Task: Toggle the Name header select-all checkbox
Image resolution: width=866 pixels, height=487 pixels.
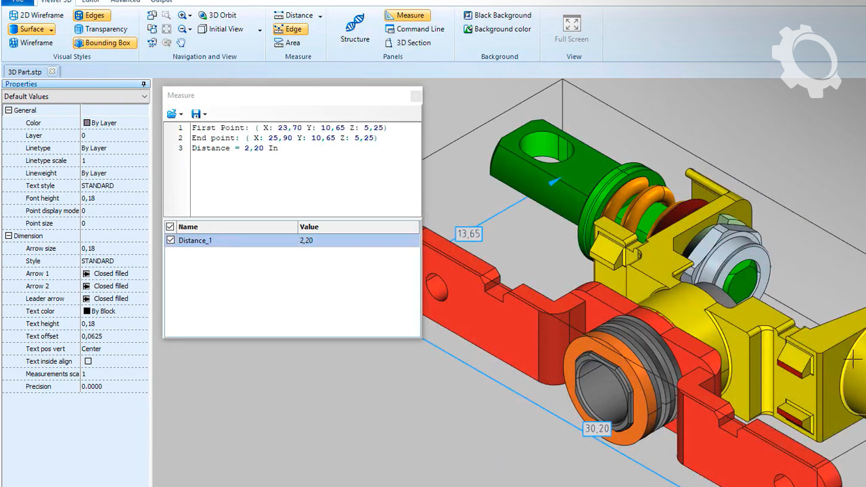Action: point(170,227)
